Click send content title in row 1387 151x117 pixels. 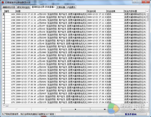(x=135, y=55)
